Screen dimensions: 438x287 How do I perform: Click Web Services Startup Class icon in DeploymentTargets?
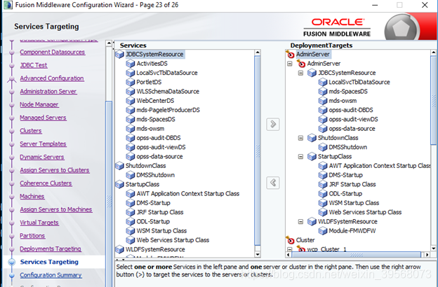click(x=323, y=212)
